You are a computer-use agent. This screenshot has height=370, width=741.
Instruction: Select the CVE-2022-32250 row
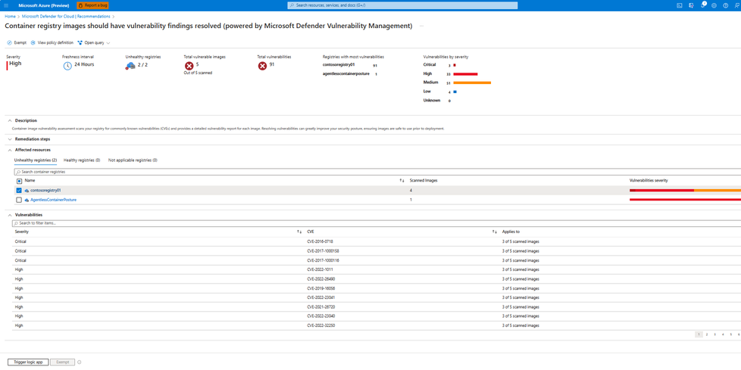click(377, 325)
